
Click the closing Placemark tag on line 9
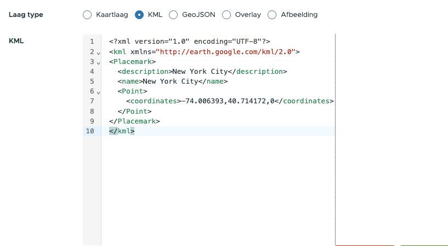134,121
